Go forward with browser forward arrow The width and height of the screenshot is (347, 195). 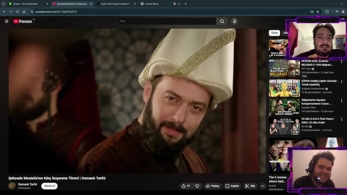tap(11, 12)
